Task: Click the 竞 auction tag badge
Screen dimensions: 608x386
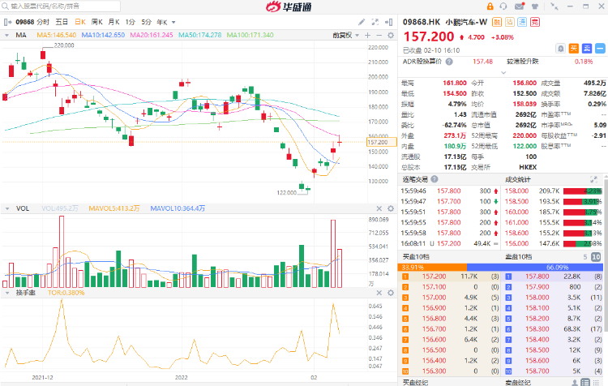Action: [x=535, y=22]
